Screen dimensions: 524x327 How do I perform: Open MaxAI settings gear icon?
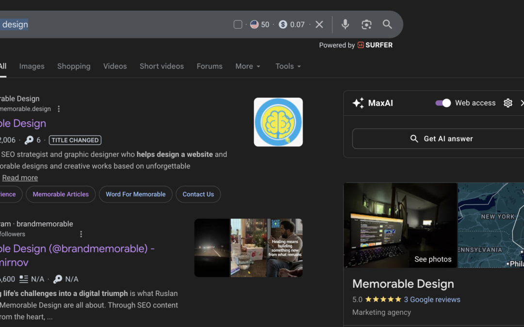pos(508,103)
